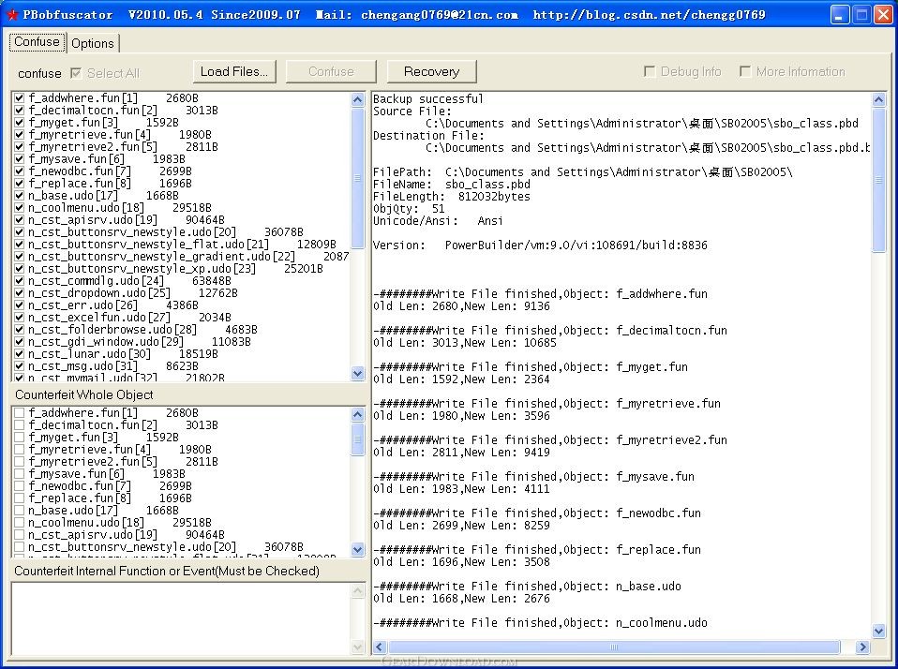898x669 pixels.
Task: Uncheck n_coolmenu.udo[18] in the confuse list
Action: click(19, 208)
